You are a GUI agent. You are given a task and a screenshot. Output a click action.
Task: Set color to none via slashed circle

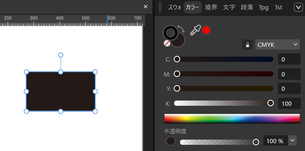click(167, 43)
